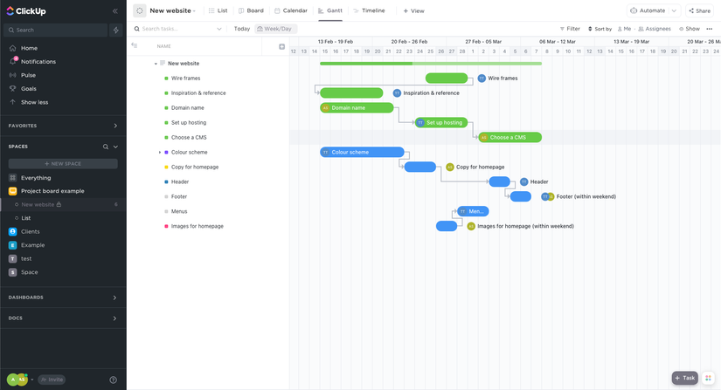Open search tasks dropdown chevron
721x390 pixels.
[x=218, y=29]
